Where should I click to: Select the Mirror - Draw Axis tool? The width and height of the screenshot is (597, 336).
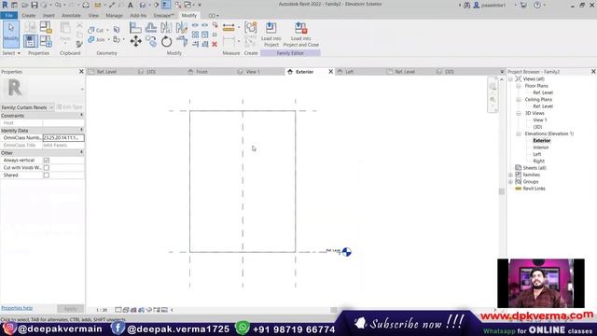pos(182,27)
